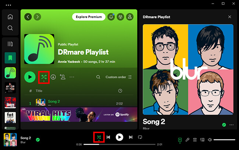Play the DRmare Playlist with green button
Viewport: 239px width, 150px height.
(30, 77)
